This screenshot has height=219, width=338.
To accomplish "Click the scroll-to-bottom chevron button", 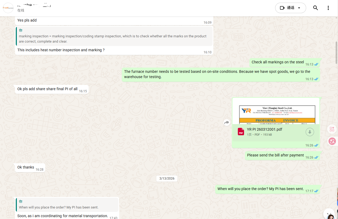I will click(x=329, y=213).
